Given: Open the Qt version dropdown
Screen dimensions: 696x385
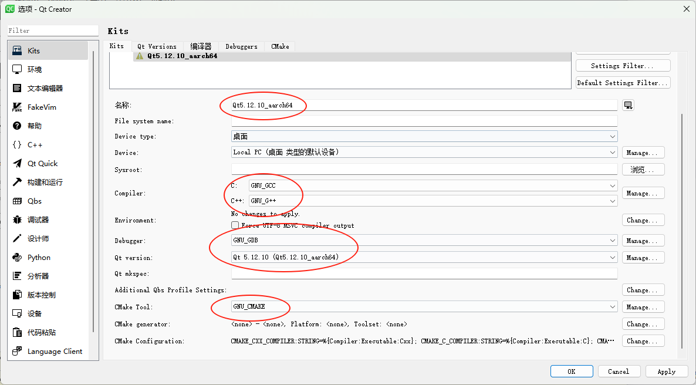Looking at the screenshot, I should pos(424,257).
